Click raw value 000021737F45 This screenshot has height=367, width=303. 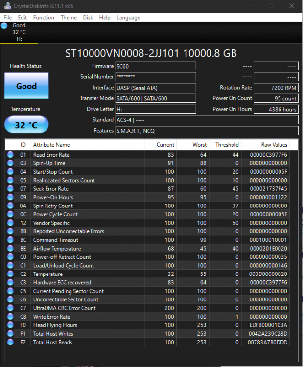pyautogui.click(x=268, y=189)
